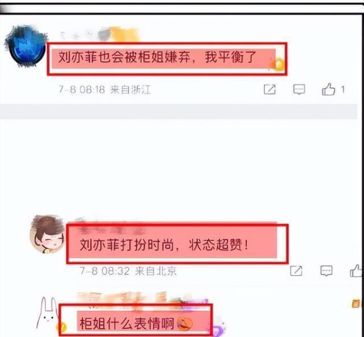
Task: Tap the timestamp 7-8 08:32 来自北京
Action: (128, 271)
